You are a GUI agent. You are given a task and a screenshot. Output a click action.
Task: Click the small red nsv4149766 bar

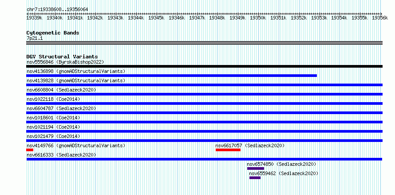pyautogui.click(x=30, y=150)
